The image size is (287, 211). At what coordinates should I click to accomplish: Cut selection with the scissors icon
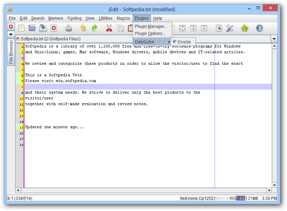[x=109, y=28]
